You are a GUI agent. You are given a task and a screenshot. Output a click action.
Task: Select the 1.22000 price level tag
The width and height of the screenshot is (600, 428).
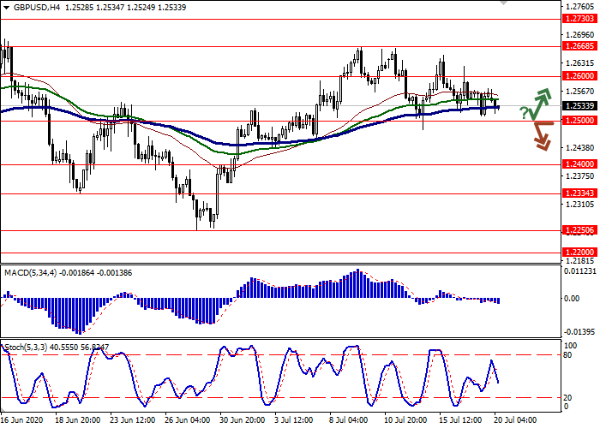tap(580, 252)
